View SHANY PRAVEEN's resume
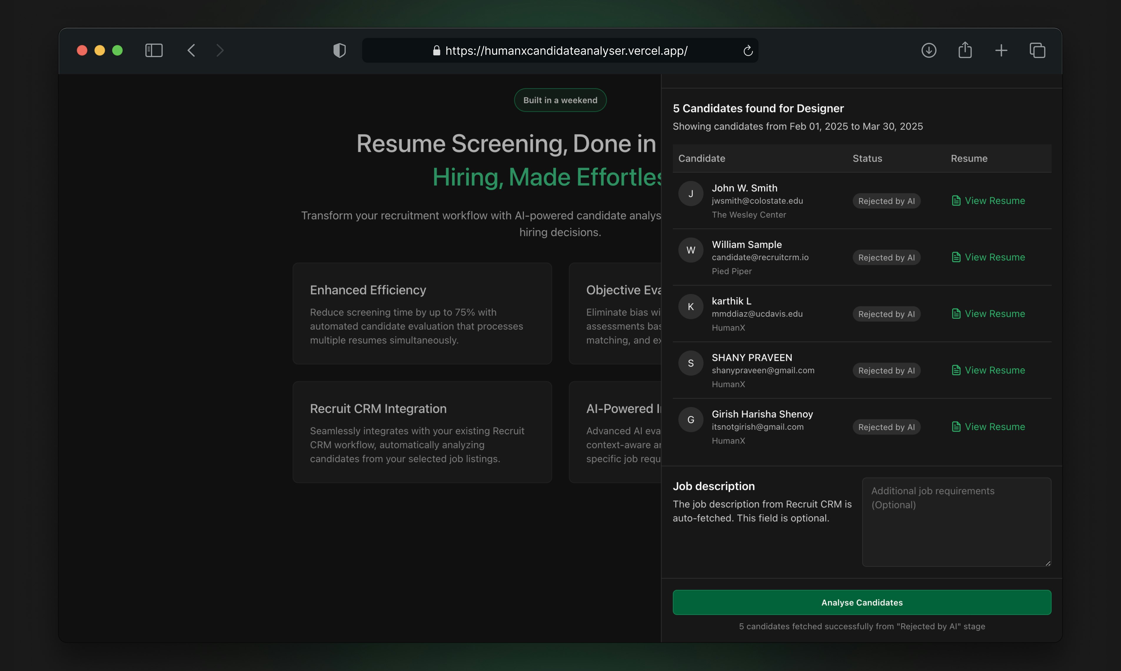This screenshot has width=1121, height=671. [988, 370]
